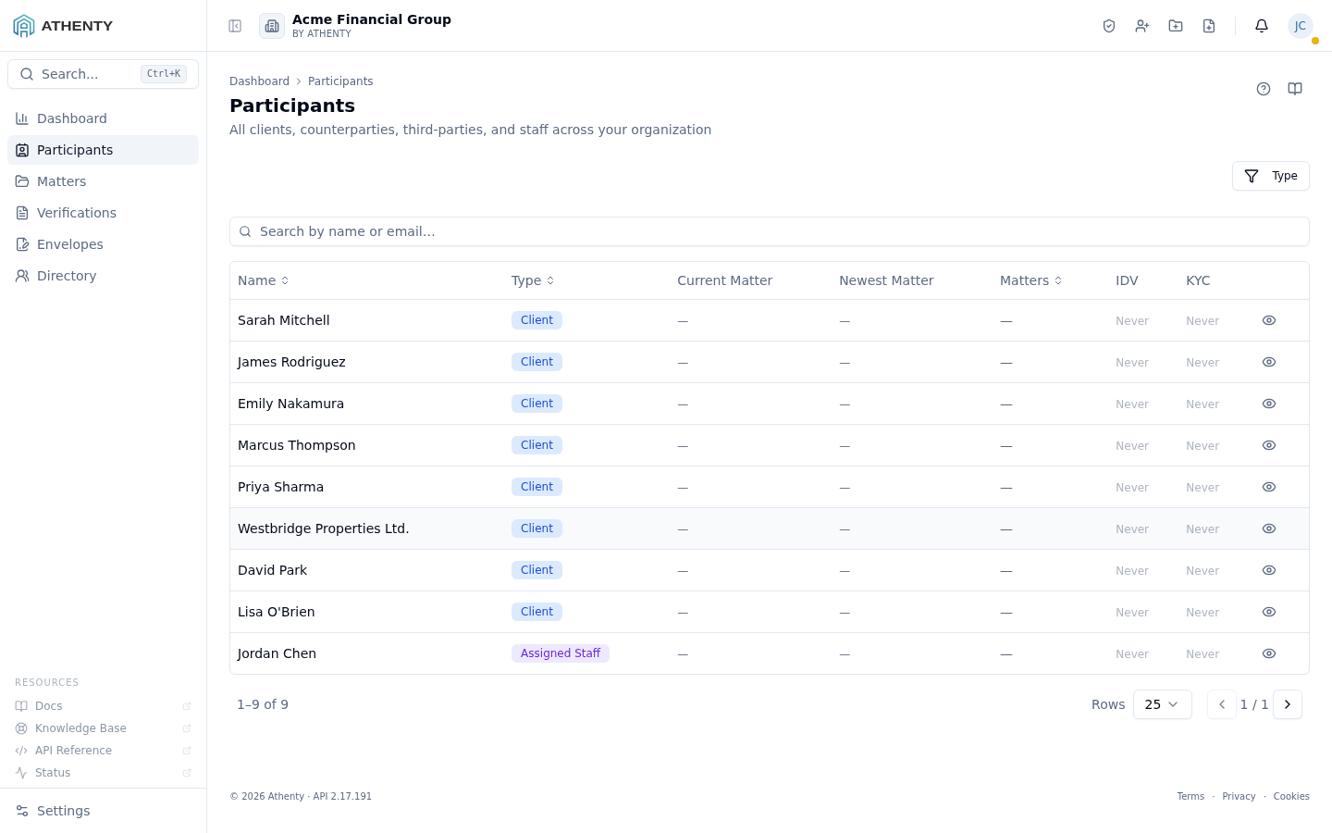
Task: Click the help question-mark icon
Action: tap(1264, 89)
